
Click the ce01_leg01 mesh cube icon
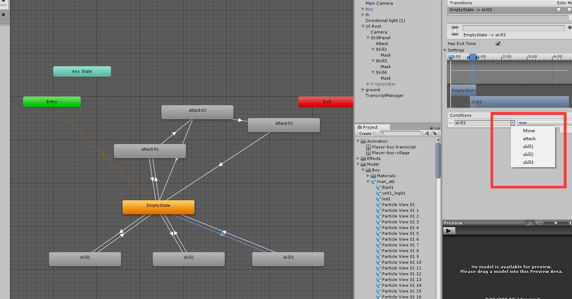[x=379, y=193]
